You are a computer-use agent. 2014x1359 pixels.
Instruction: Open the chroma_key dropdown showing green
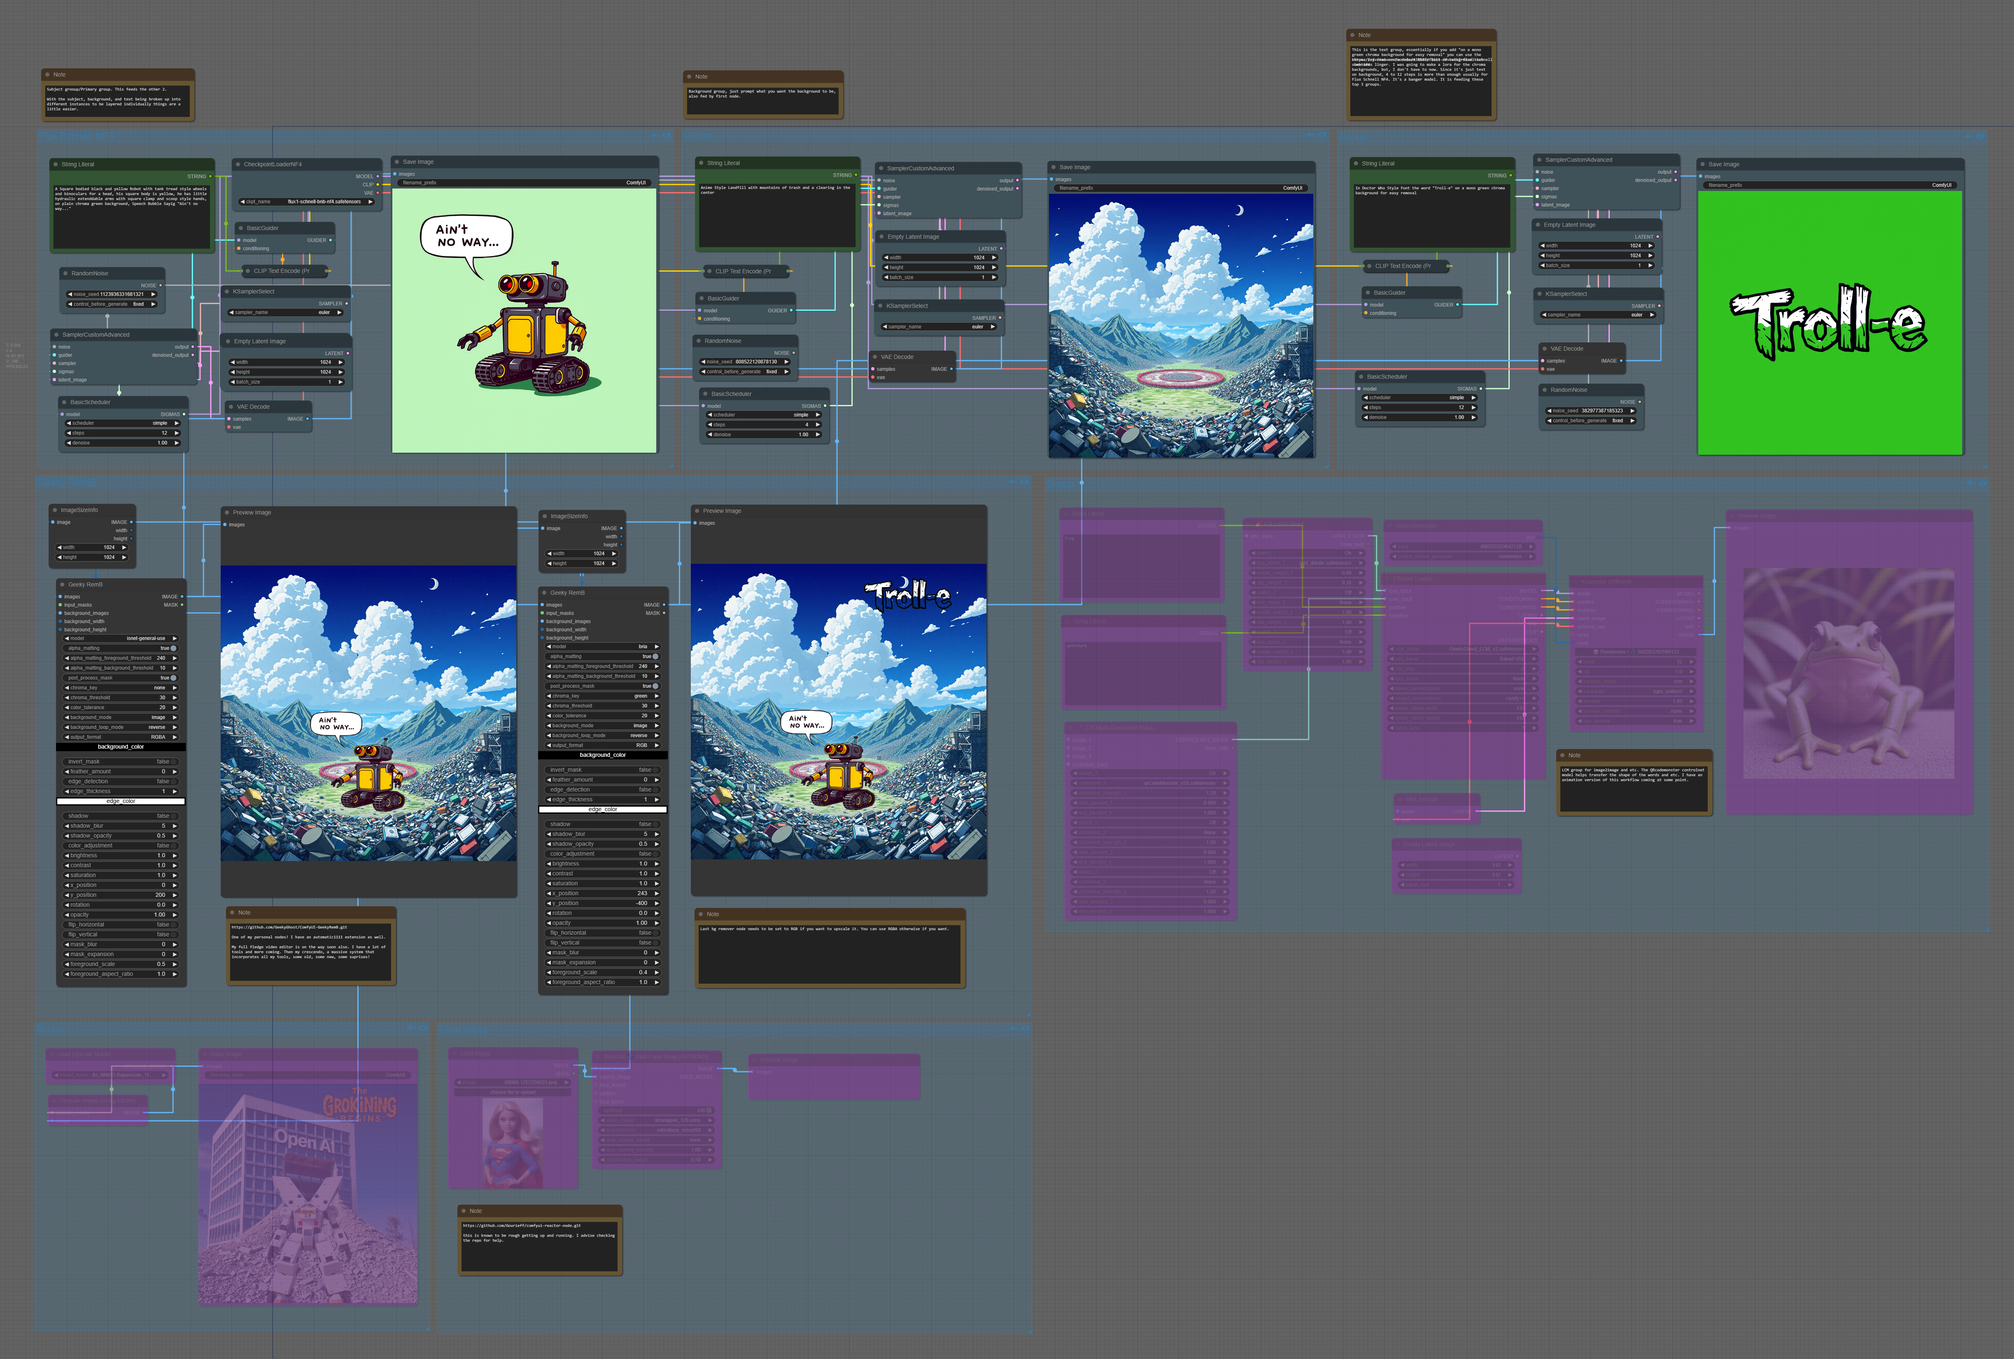(x=602, y=696)
